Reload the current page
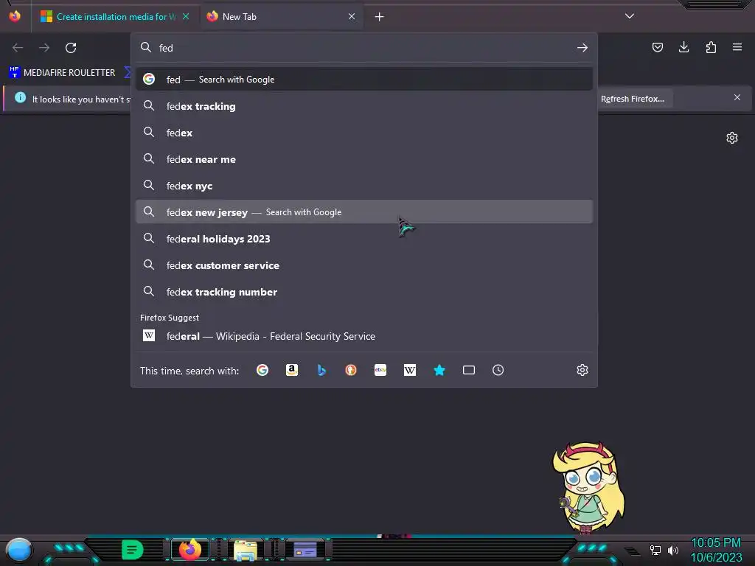The image size is (755, 566). pos(71,48)
